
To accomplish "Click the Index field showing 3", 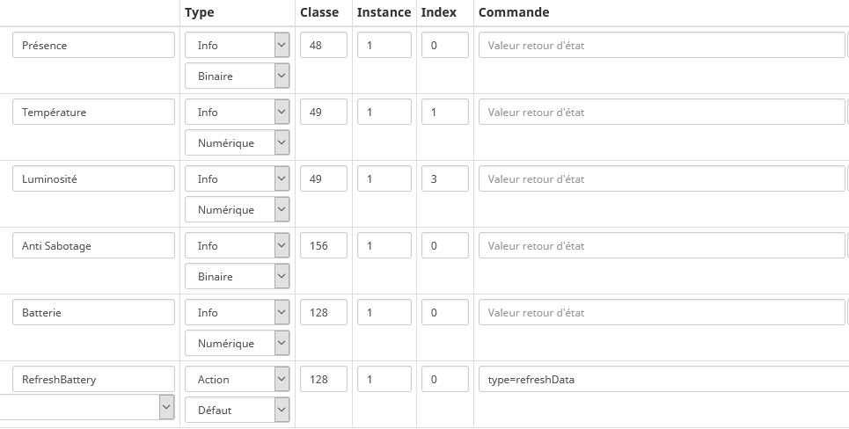I will pyautogui.click(x=445, y=179).
